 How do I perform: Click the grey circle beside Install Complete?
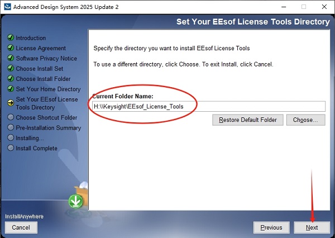coord(11,148)
